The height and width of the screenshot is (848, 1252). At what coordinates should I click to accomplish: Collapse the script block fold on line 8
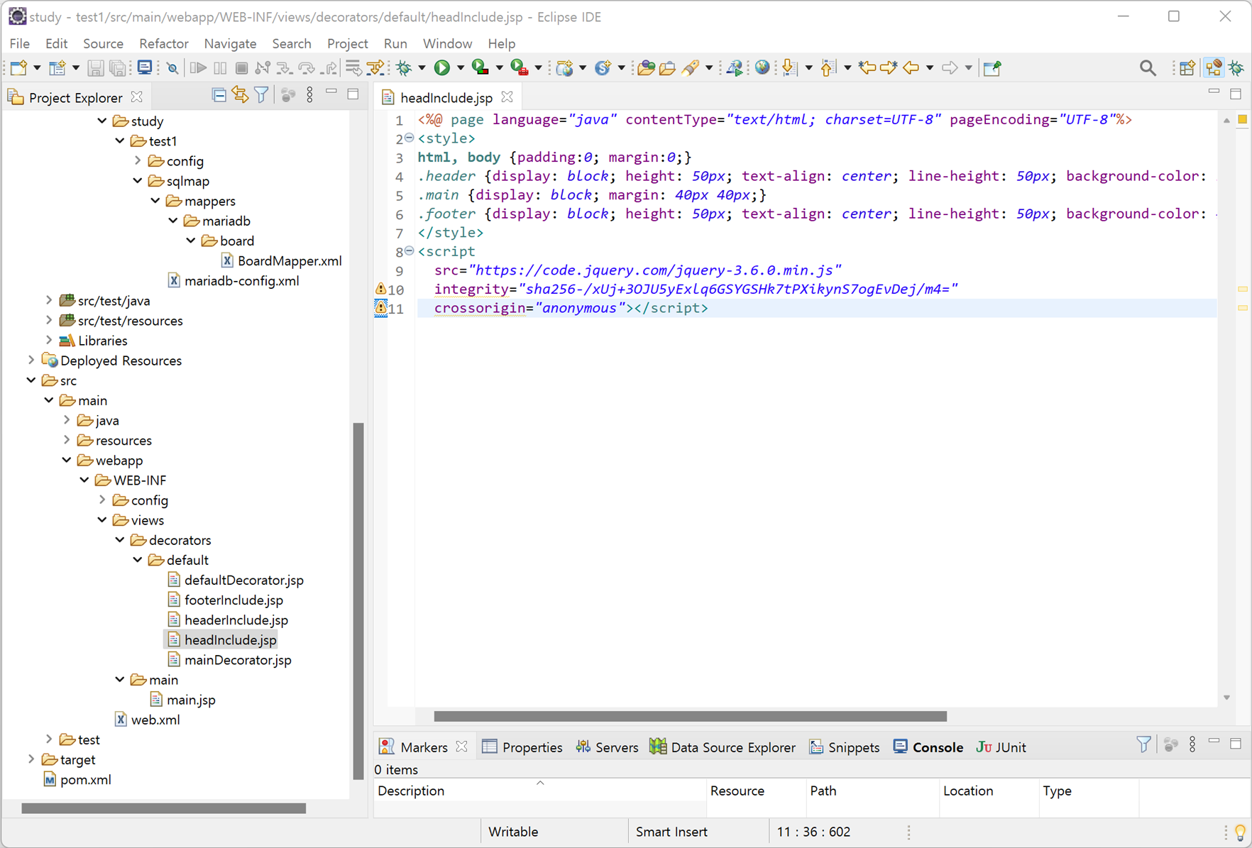click(x=410, y=250)
